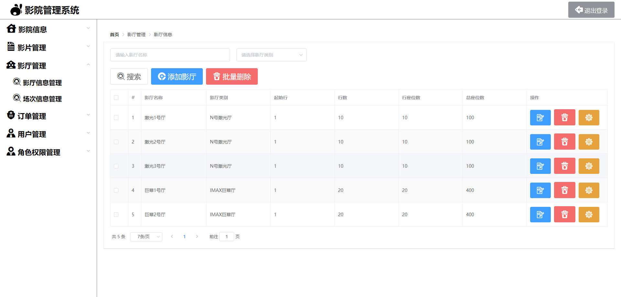Open the 7条/页 page size dropdown
The height and width of the screenshot is (297, 621).
[x=146, y=237]
